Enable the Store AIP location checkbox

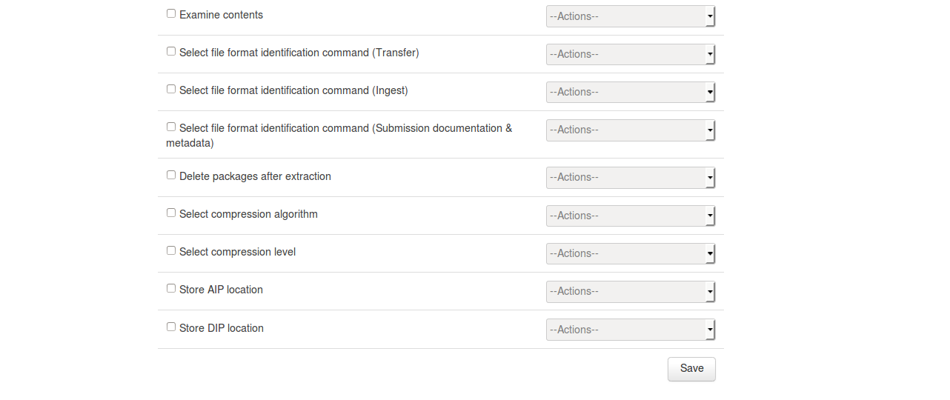[x=171, y=288]
